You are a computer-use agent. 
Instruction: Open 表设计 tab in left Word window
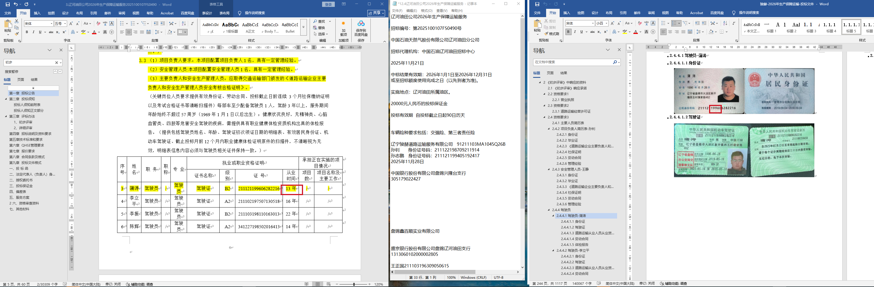(207, 13)
